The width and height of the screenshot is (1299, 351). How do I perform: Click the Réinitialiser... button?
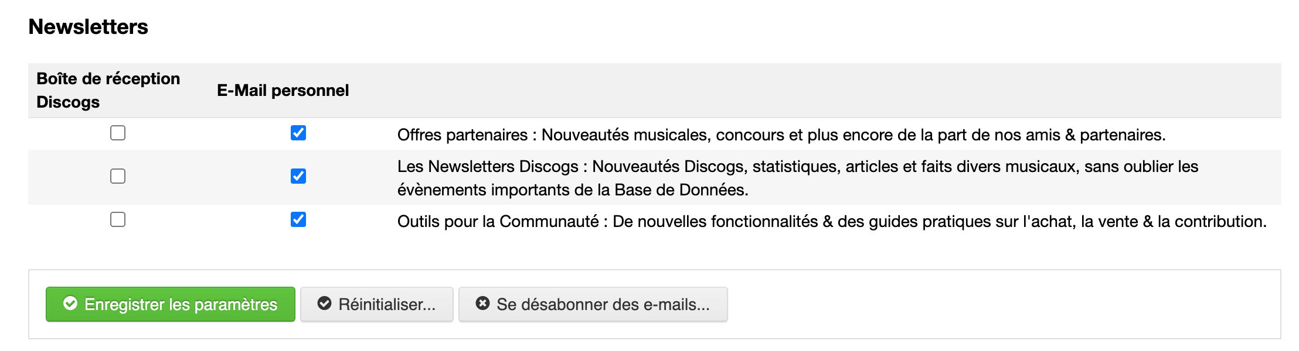(377, 304)
